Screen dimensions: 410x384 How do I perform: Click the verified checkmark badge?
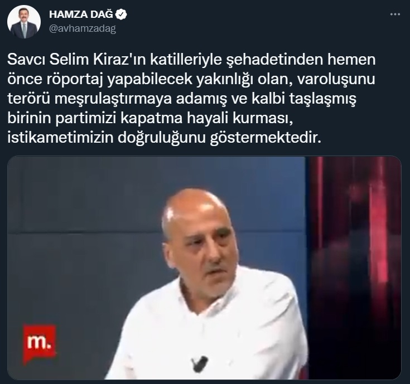[x=121, y=14]
